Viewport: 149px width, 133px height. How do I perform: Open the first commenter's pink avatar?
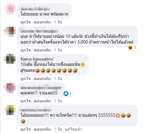click(10, 8)
